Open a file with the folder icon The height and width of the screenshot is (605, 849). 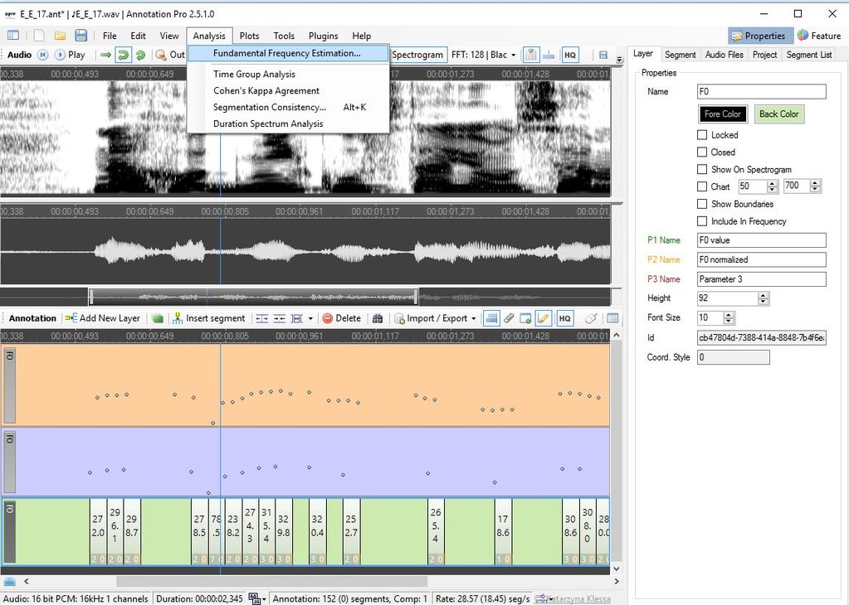(60, 36)
